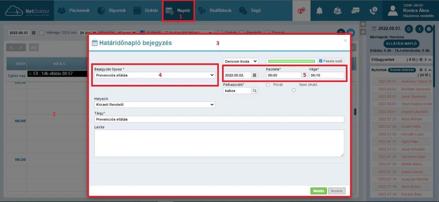Toggle the Hétvége checkbox
The height and width of the screenshot is (202, 439).
pos(41,33)
